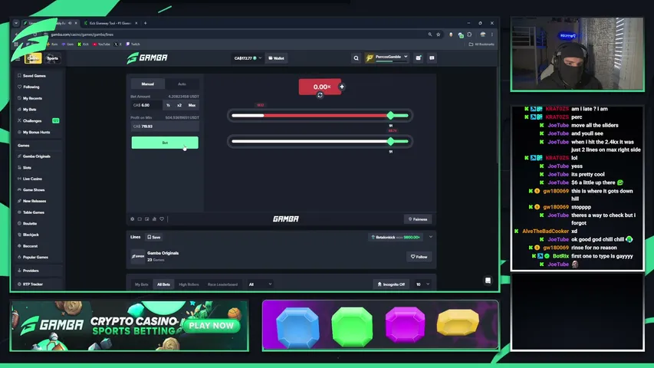Switch to Auto betting mode
The height and width of the screenshot is (368, 654).
tap(182, 84)
